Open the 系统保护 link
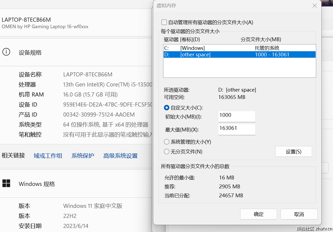The image size is (333, 232). [x=83, y=156]
